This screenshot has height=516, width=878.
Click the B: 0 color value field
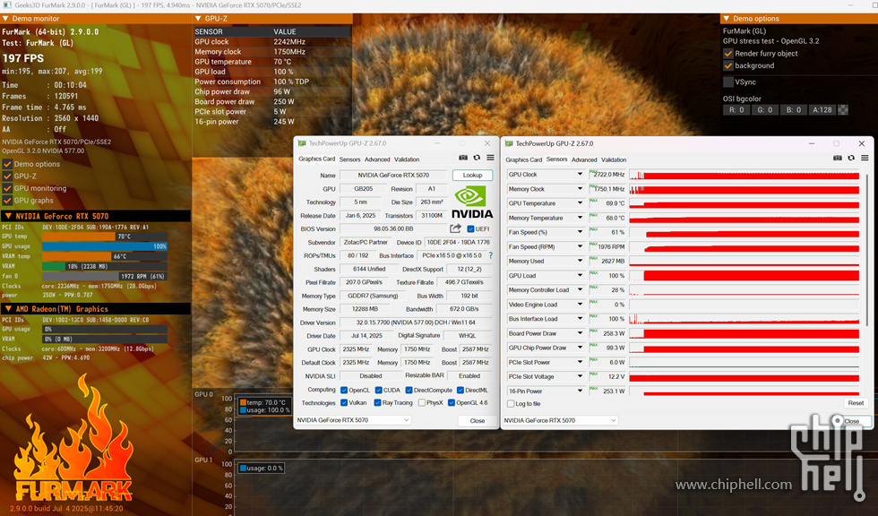click(x=794, y=109)
